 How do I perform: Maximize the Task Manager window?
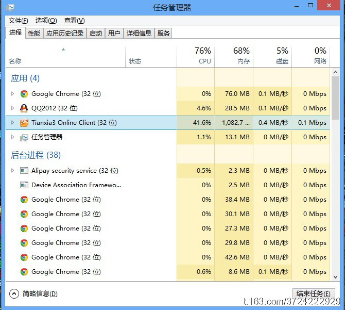(310, 6)
